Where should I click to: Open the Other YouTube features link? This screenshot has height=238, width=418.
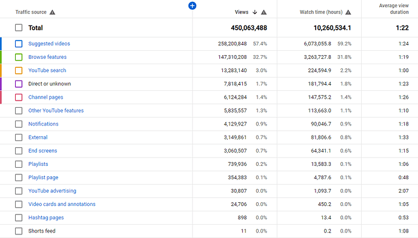tap(56, 111)
